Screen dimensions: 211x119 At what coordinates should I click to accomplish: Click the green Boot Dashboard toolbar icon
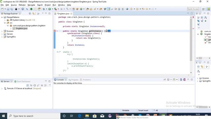pyautogui.click(x=31, y=9)
